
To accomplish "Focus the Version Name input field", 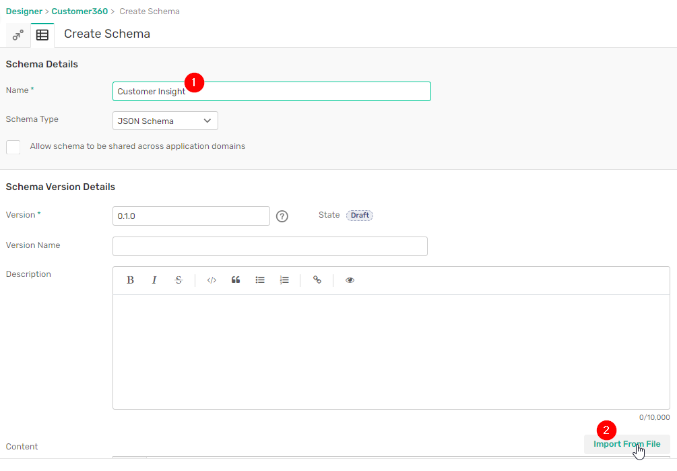I will click(x=269, y=246).
